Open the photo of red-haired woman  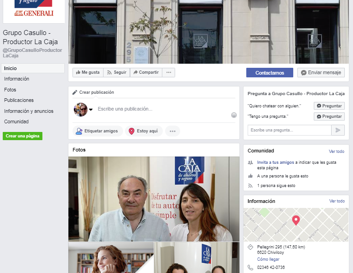click(111, 258)
